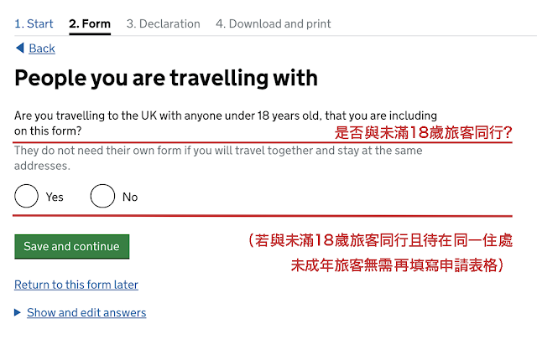Click the Yes label text
The width and height of the screenshot is (537, 344).
pos(55,197)
